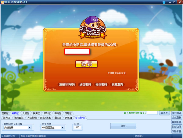Close the 洛克至尊辅助 window
Viewport: 183px width, 138px height.
(180, 2)
